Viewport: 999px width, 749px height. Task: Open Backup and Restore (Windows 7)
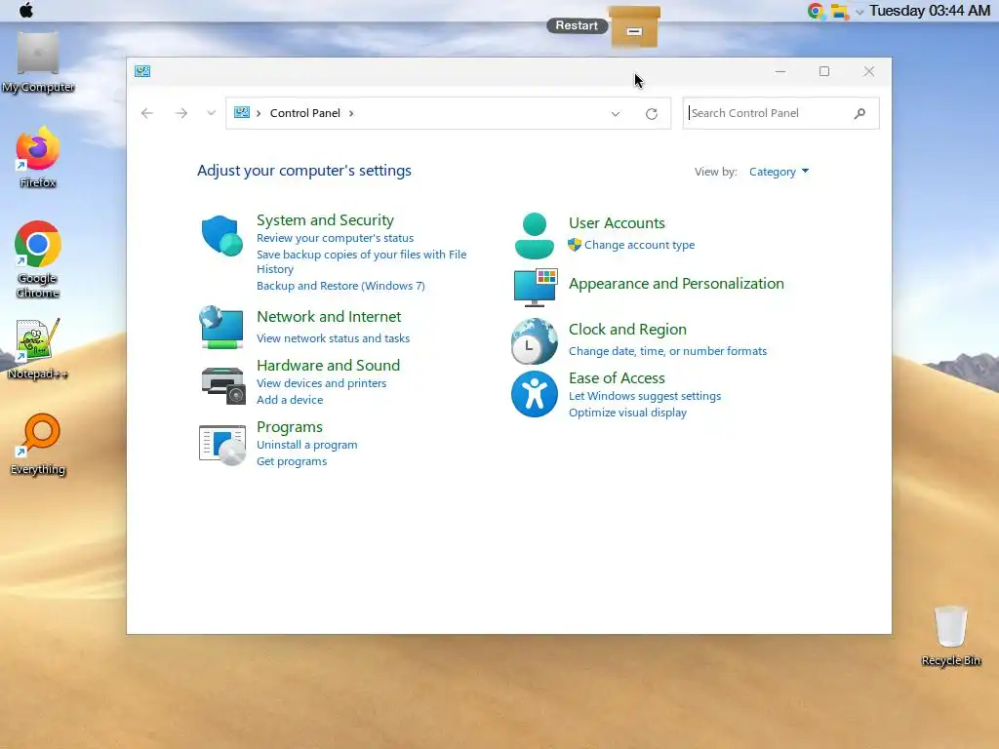340,286
